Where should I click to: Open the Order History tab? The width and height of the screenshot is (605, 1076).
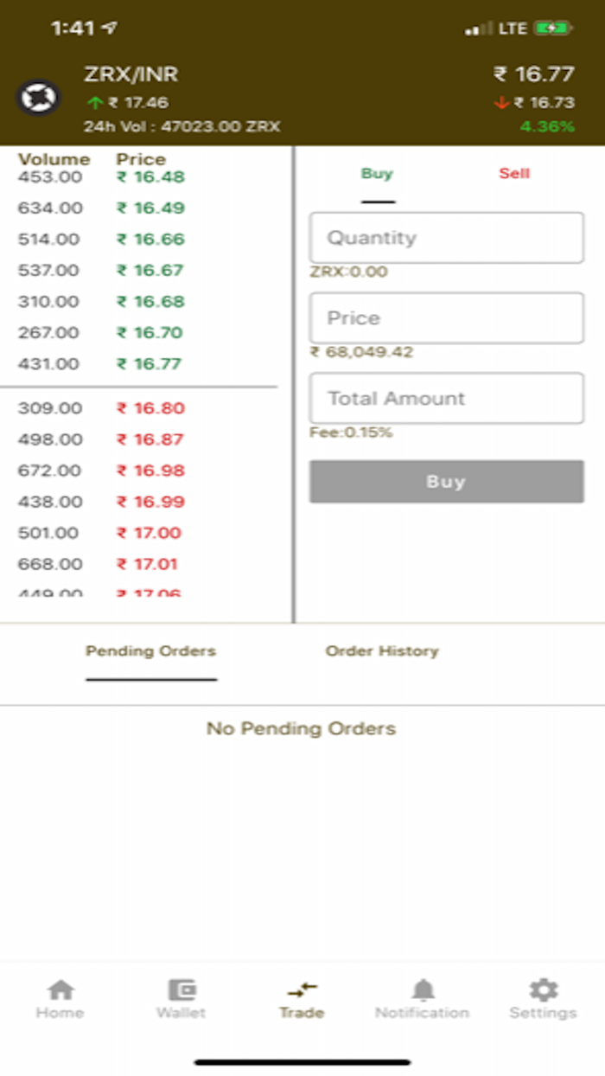tap(382, 650)
